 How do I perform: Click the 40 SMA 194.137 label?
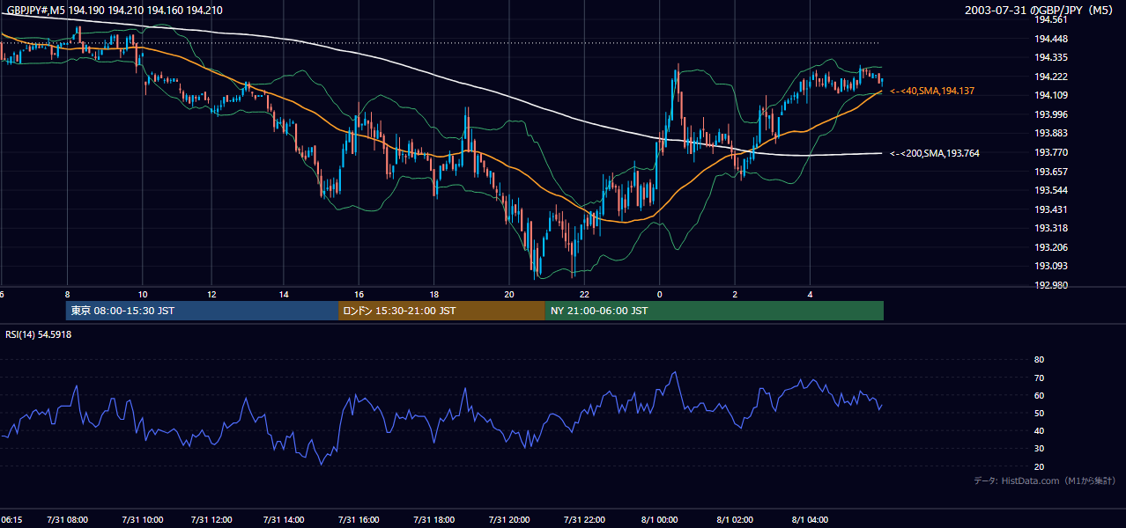(932, 92)
